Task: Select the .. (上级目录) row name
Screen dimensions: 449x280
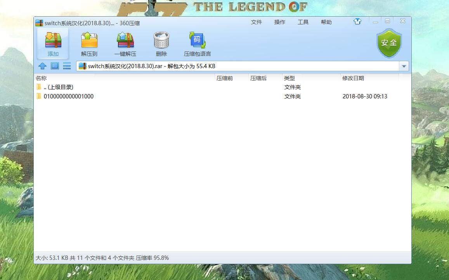Action: coord(59,87)
